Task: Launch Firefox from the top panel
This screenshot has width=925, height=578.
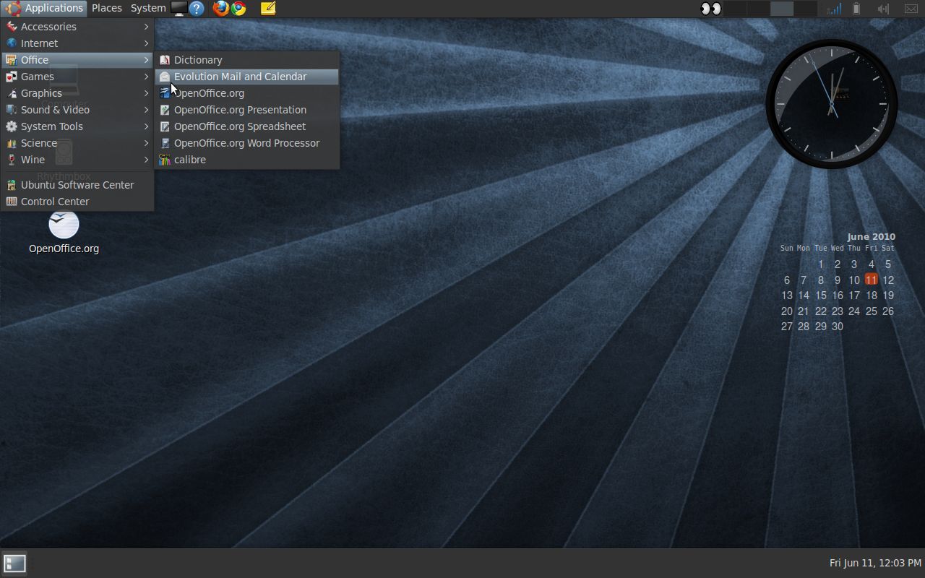Action: coord(220,9)
